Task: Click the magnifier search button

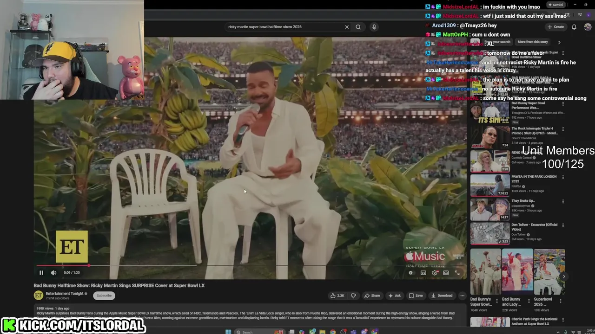Action: tap(358, 27)
